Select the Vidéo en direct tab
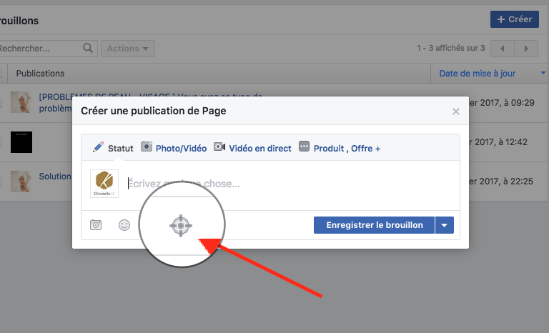The image size is (549, 333). (252, 148)
